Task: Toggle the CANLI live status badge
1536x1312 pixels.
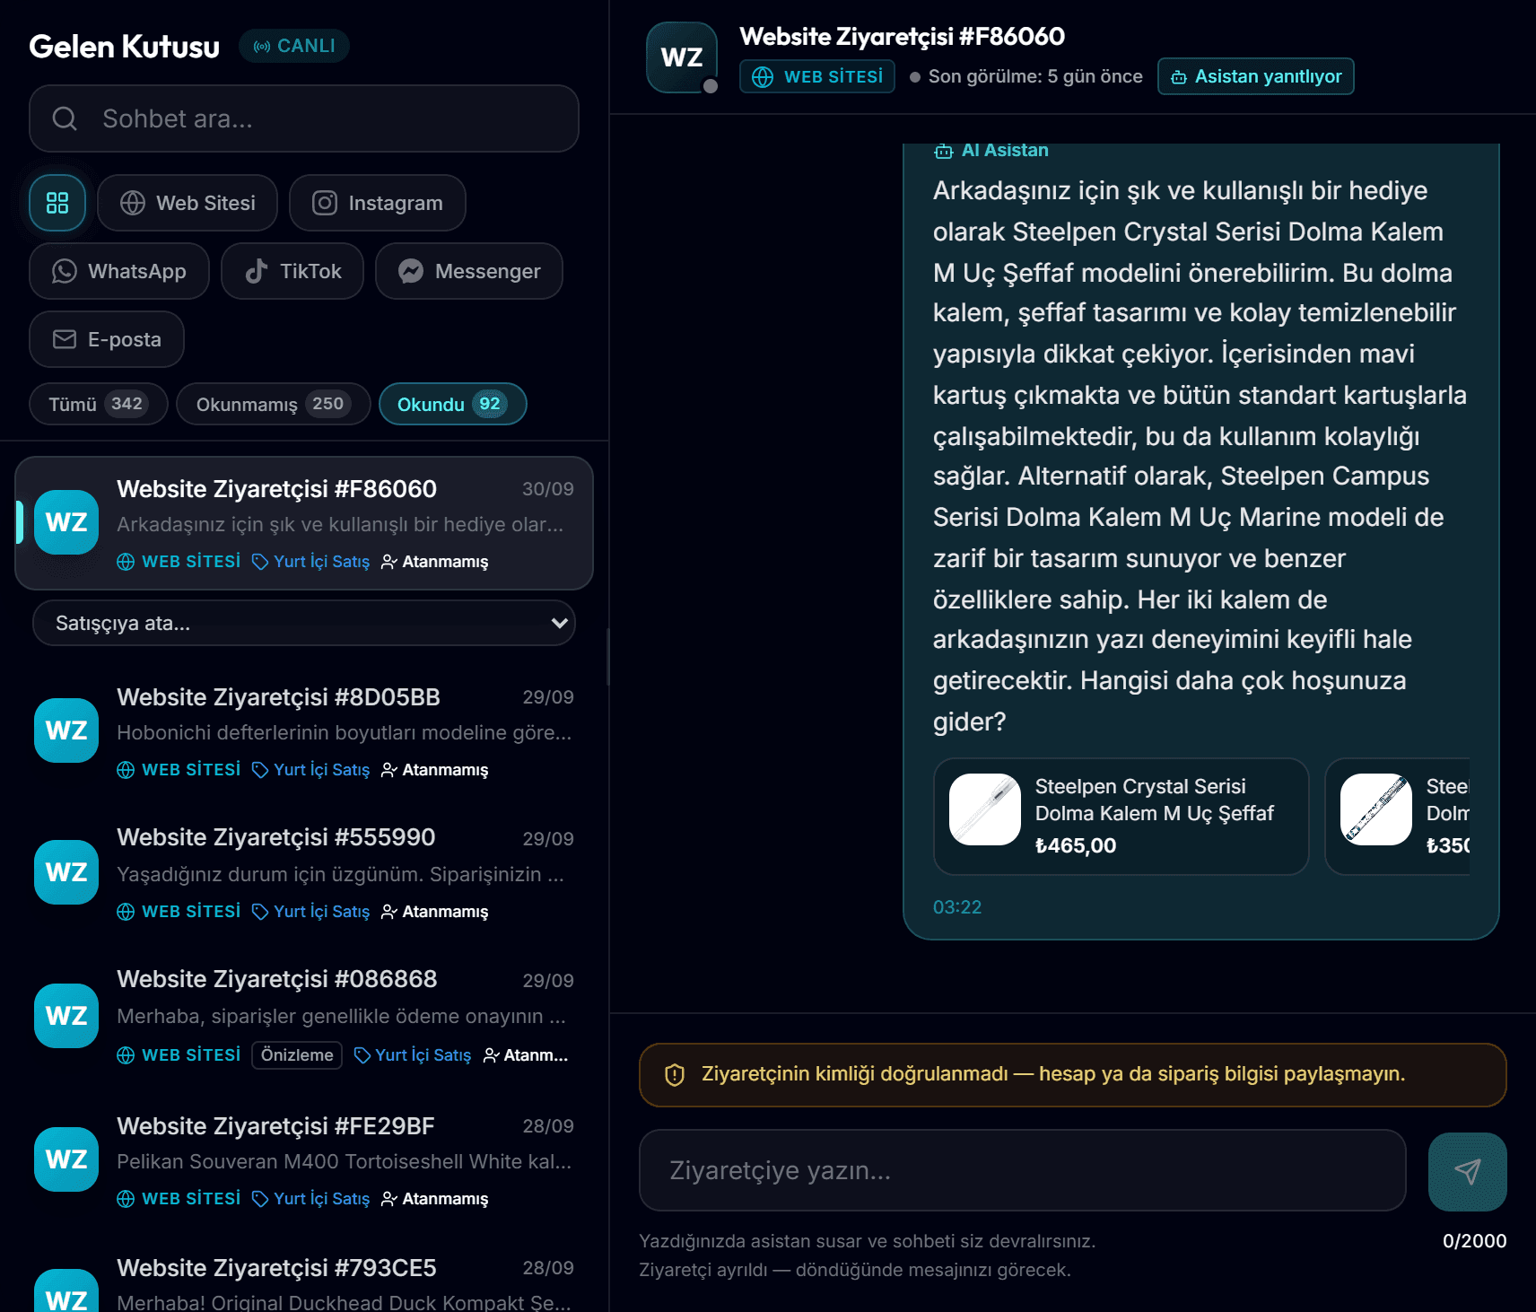Action: pos(294,46)
